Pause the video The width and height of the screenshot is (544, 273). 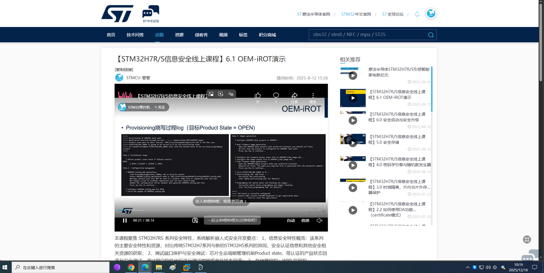(125, 220)
